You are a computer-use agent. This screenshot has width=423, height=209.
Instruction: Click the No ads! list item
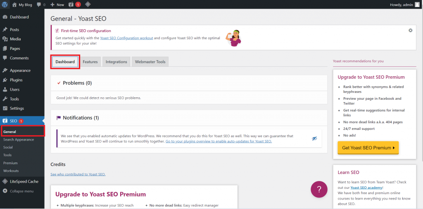(349, 135)
